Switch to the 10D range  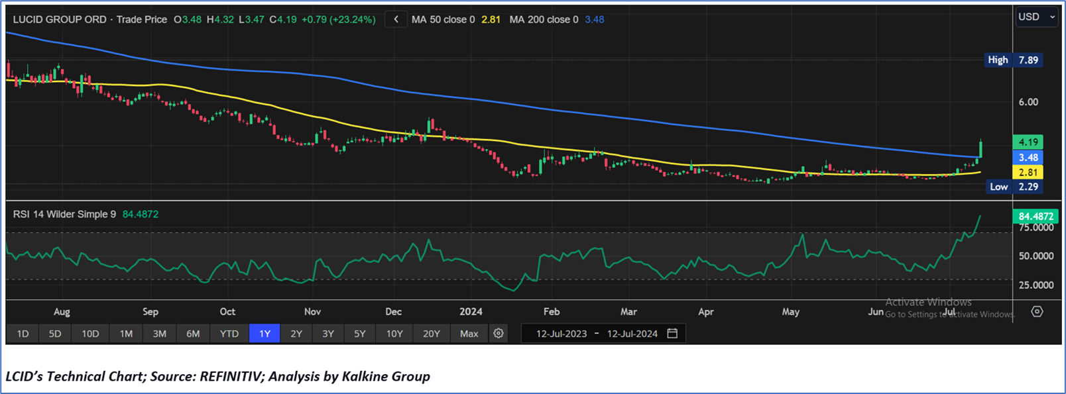[x=90, y=334]
